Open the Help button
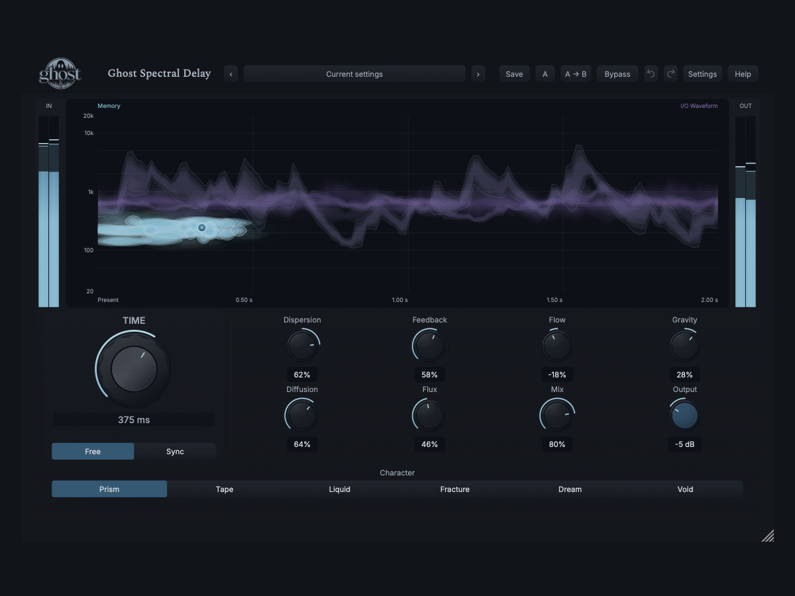Image resolution: width=795 pixels, height=596 pixels. [x=743, y=74]
